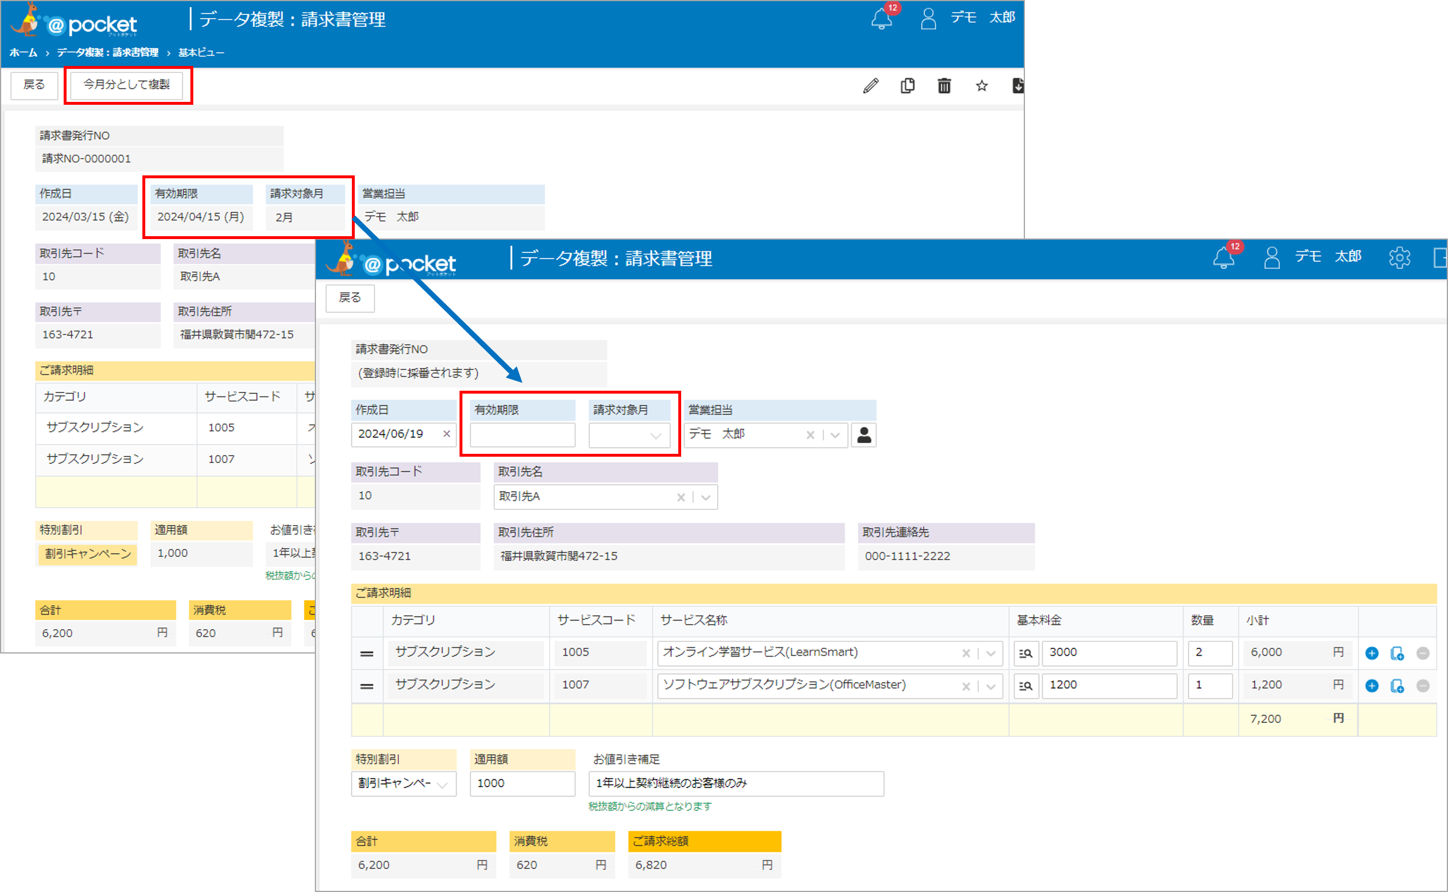This screenshot has height=892, width=1448.
Task: Focus the 数量 field showing 1
Action: click(x=1210, y=685)
